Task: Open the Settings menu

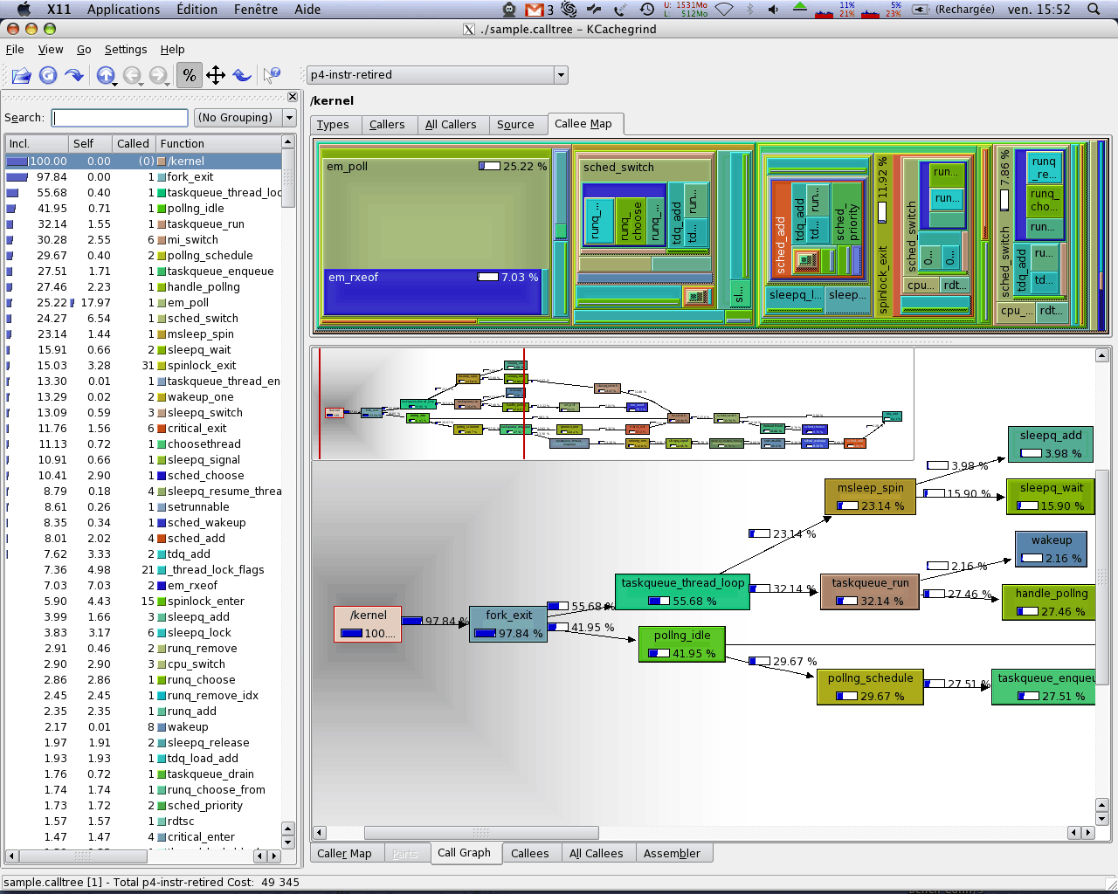Action: (125, 50)
